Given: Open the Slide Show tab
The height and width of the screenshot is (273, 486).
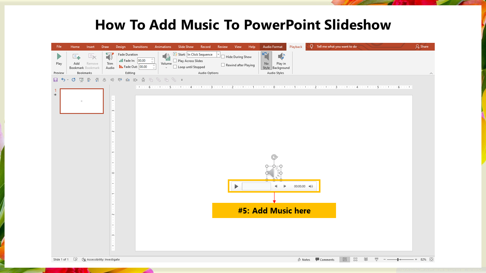Looking at the screenshot, I should pos(186,47).
